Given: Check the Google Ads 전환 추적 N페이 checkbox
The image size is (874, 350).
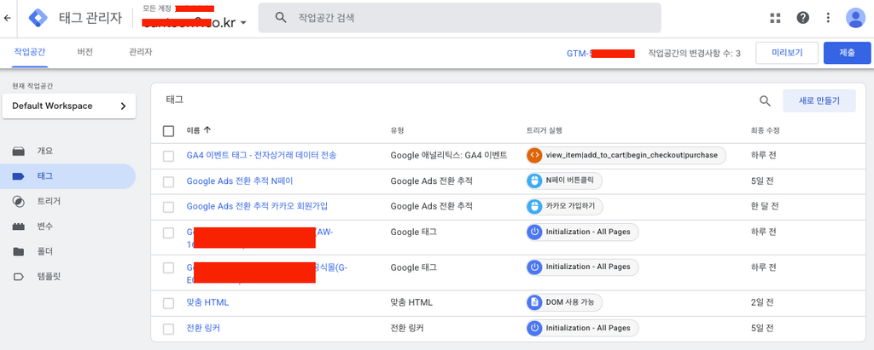Looking at the screenshot, I should coord(168,182).
